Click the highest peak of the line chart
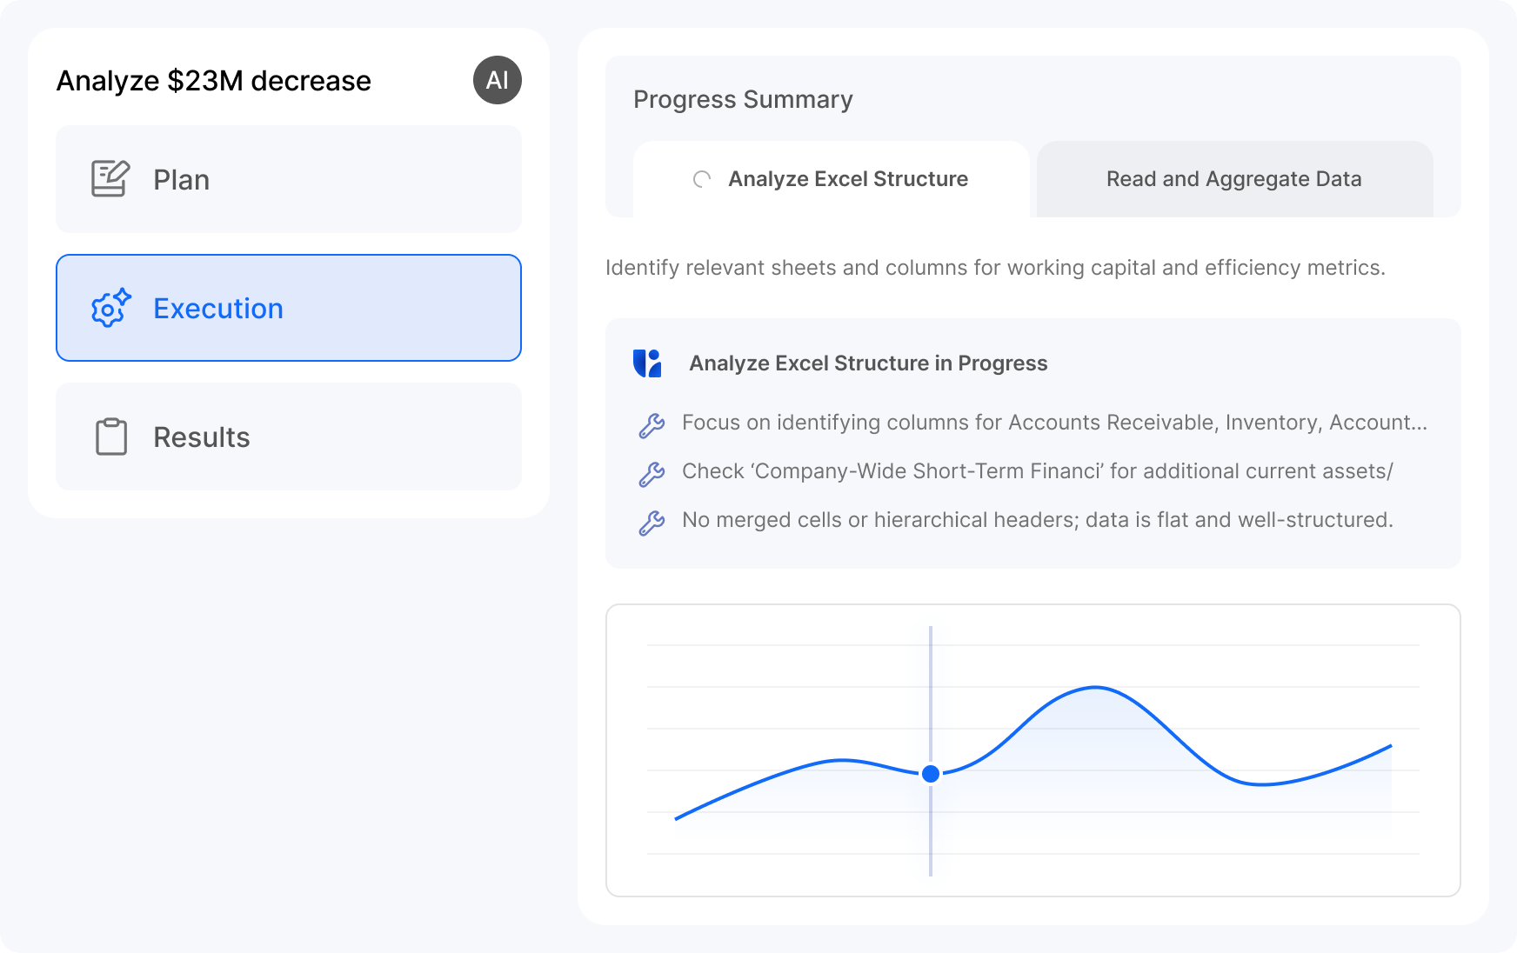1517x953 pixels. pyautogui.click(x=1095, y=688)
